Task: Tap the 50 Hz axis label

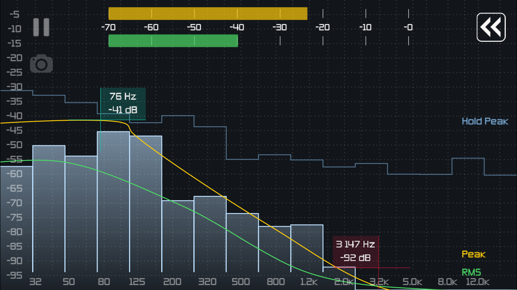Action: pos(69,281)
